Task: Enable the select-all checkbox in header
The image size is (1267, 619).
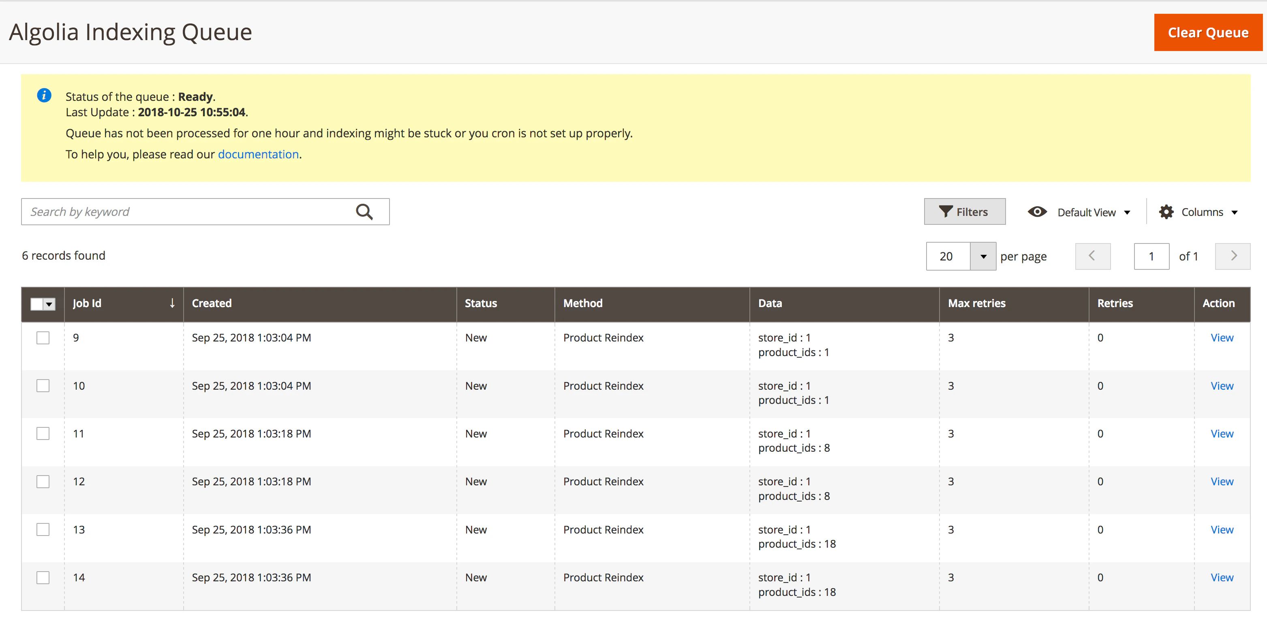Action: coord(37,304)
